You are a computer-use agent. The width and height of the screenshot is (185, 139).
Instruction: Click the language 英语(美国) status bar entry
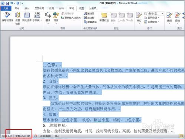point(46,136)
